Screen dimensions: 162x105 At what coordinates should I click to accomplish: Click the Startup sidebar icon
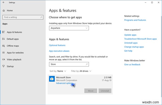(x=4, y=66)
